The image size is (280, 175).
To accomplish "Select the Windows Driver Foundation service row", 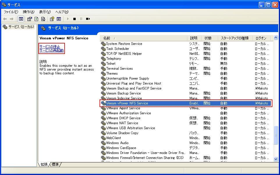I will coord(186,153).
